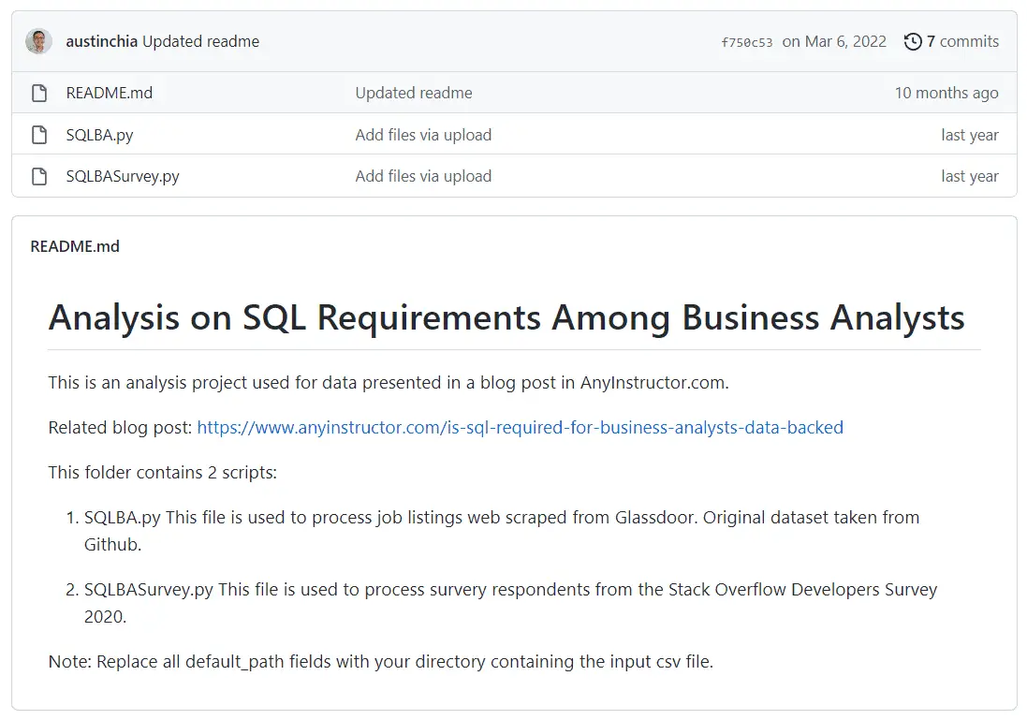This screenshot has height=720, width=1027.
Task: Click list item describing SQLBASurvey.py Stack Overflow survey
Action: [x=511, y=603]
